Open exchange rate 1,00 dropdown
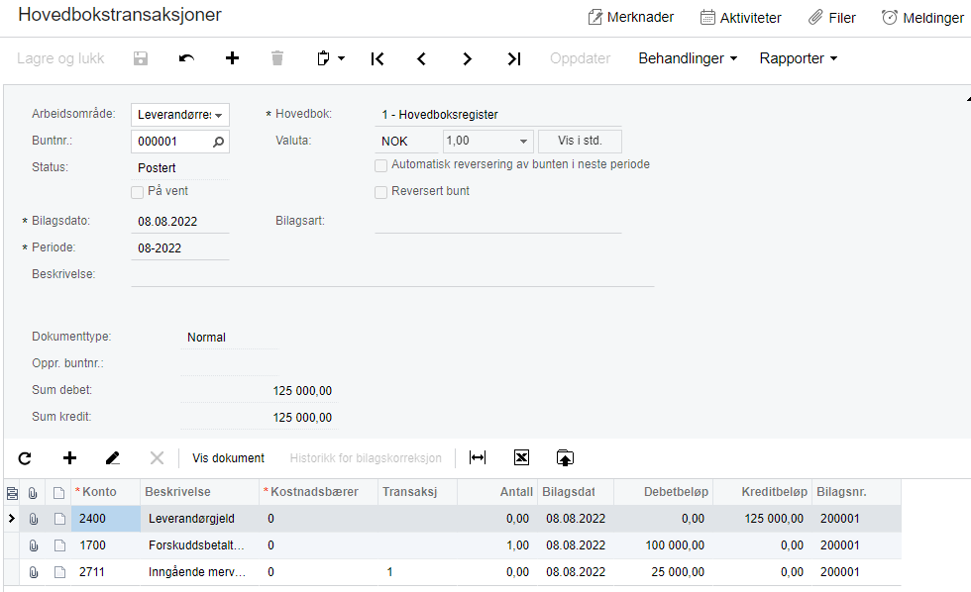971x592 pixels. point(523,141)
